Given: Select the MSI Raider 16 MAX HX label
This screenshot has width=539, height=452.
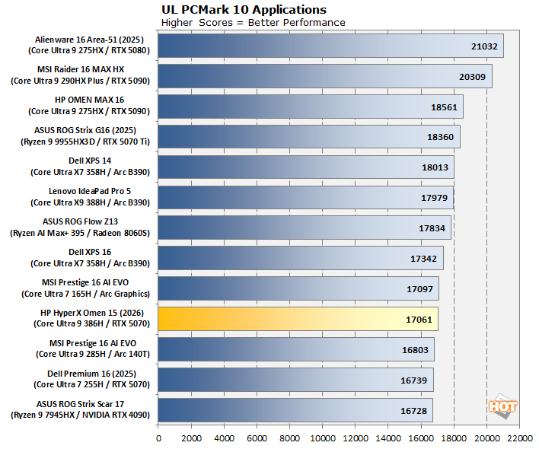Looking at the screenshot, I should (81, 69).
